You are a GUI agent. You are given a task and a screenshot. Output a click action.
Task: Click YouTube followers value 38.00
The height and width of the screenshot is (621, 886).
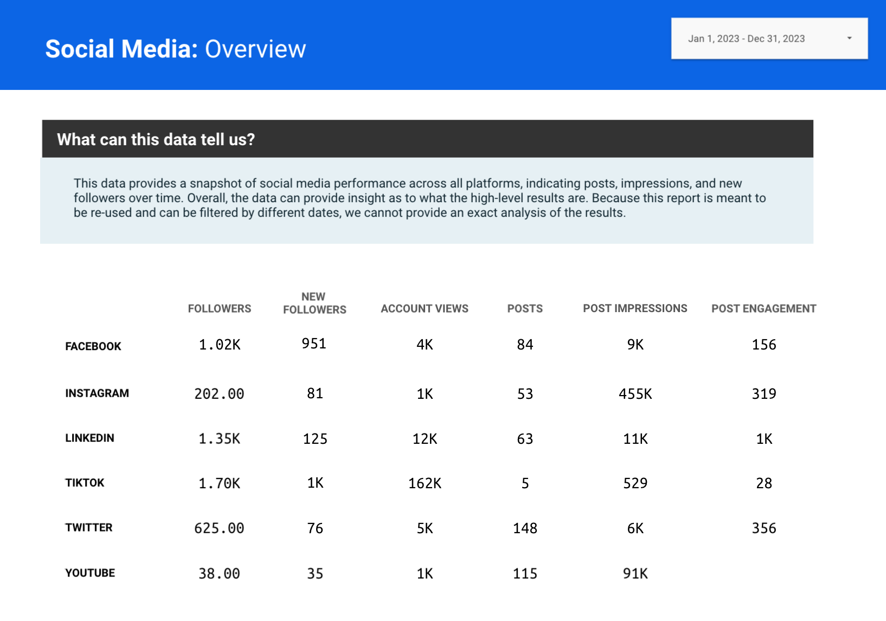[x=219, y=574]
